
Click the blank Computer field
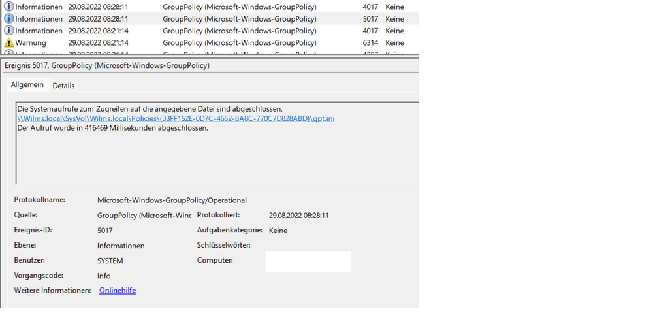pyautogui.click(x=308, y=261)
